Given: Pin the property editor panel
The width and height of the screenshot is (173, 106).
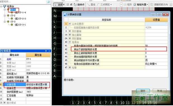Looking at the screenshot, I should tap(46, 51).
